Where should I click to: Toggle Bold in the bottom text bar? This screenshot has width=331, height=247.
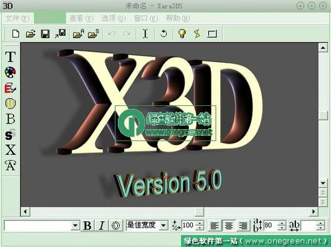pos(87,225)
